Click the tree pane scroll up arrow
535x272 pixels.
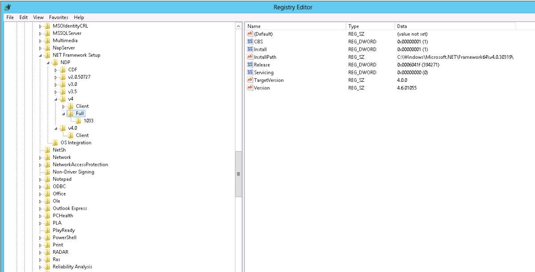tap(238, 27)
